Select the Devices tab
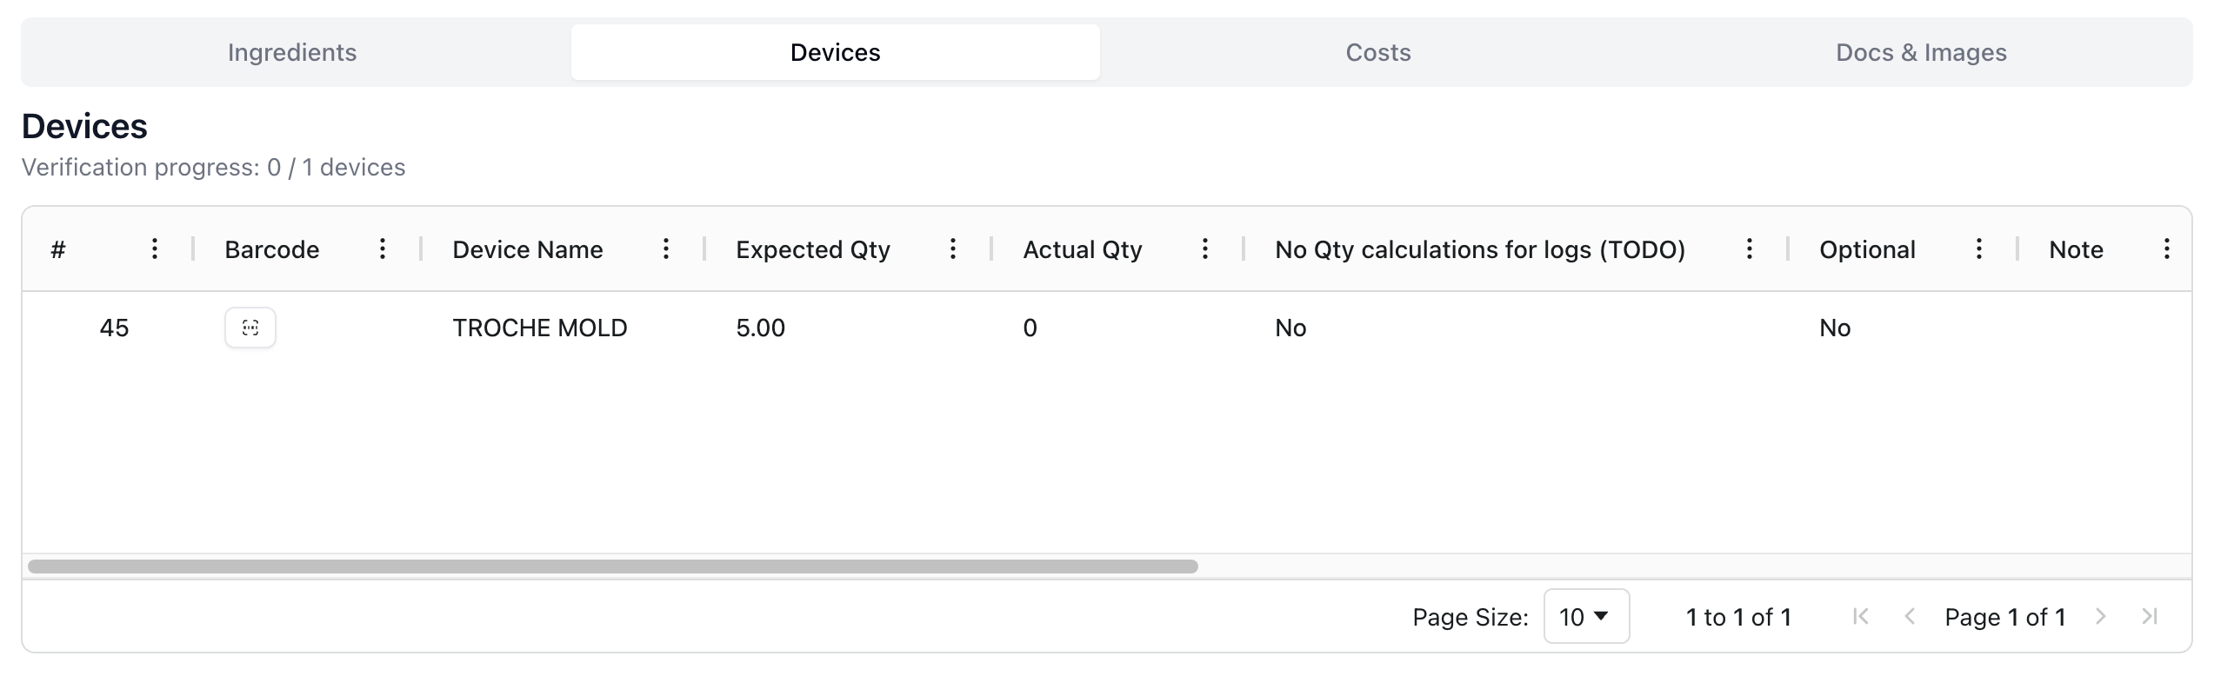Screen dimensions: 2214x676 point(835,52)
